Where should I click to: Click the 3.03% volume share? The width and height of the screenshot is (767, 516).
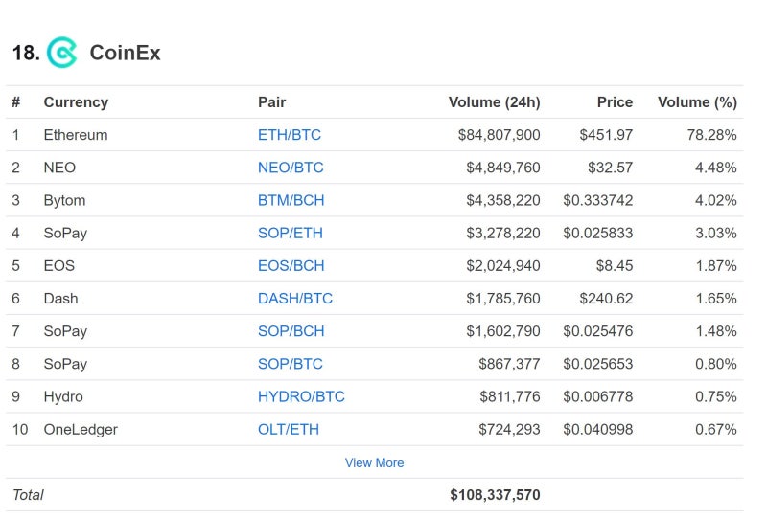click(x=716, y=233)
